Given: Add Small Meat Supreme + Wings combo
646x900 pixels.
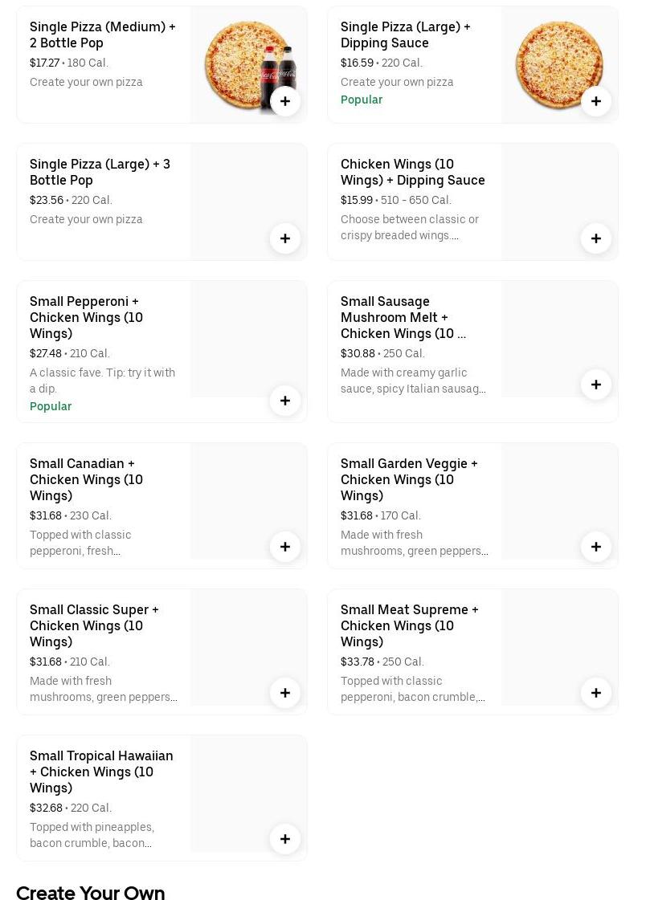Looking at the screenshot, I should pyautogui.click(x=596, y=693).
